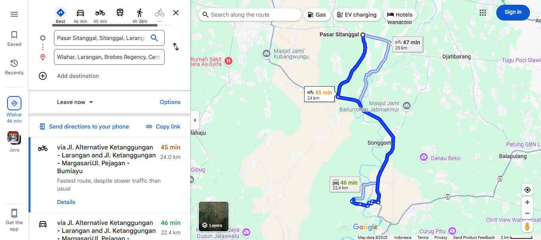
Task: Select Best travel mode tab
Action: 61,16
